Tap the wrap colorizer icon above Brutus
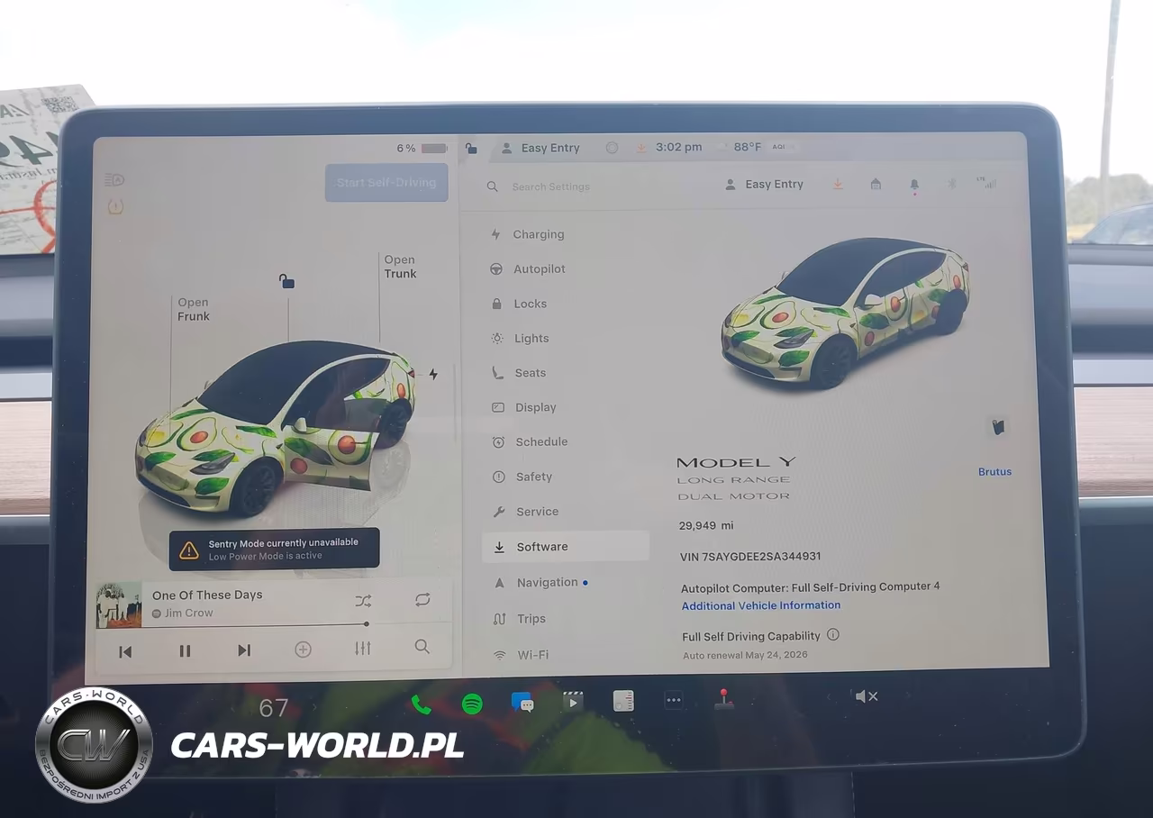 point(996,427)
